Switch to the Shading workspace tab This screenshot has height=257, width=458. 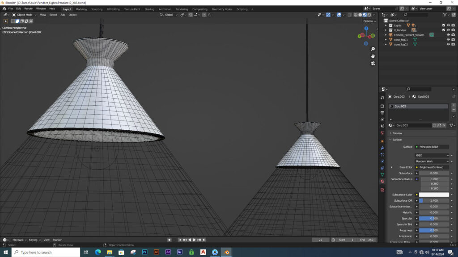click(x=149, y=9)
